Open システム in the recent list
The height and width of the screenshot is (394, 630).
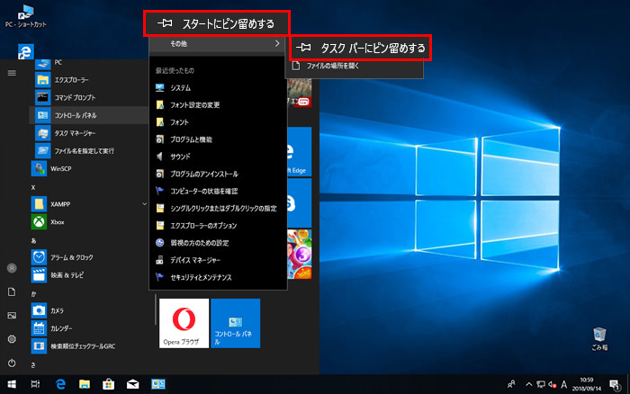(x=218, y=88)
